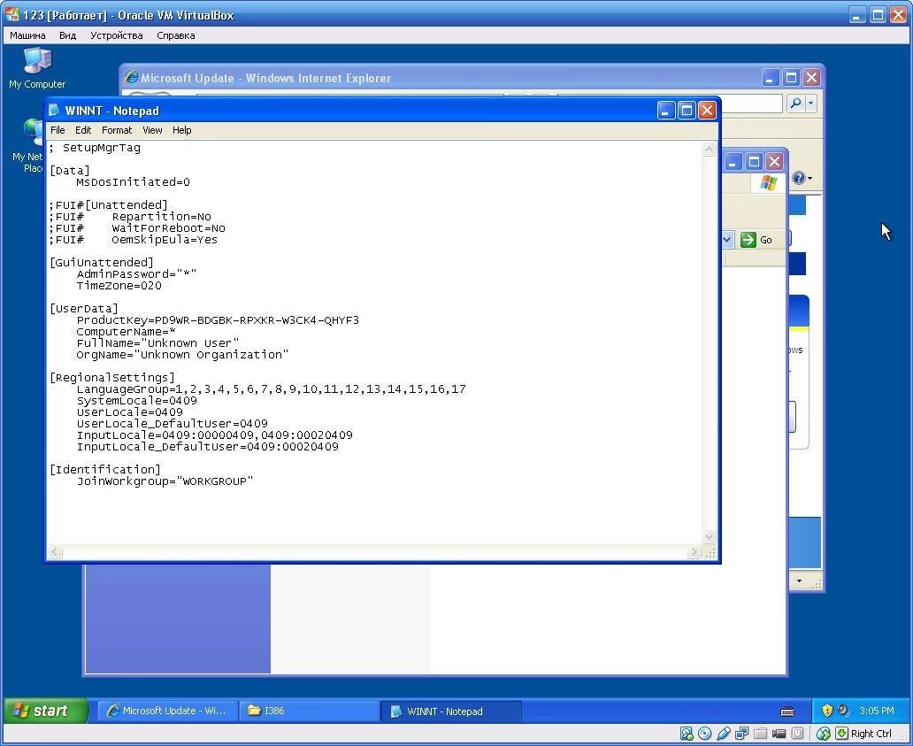
Task: Open My Computer desktop icon
Action: (x=37, y=69)
